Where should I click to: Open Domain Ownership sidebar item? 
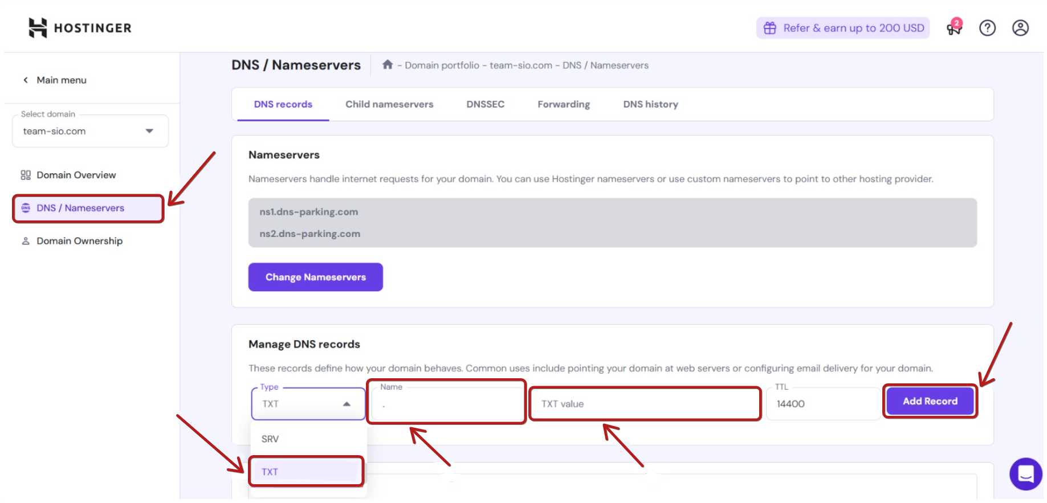click(79, 241)
